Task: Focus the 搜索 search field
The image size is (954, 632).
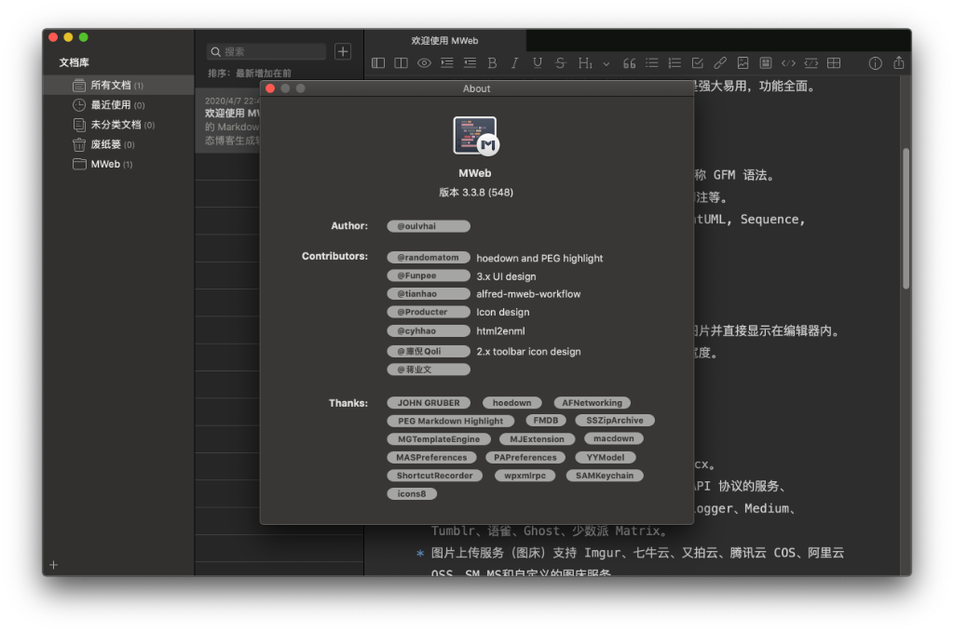Action: [x=266, y=51]
